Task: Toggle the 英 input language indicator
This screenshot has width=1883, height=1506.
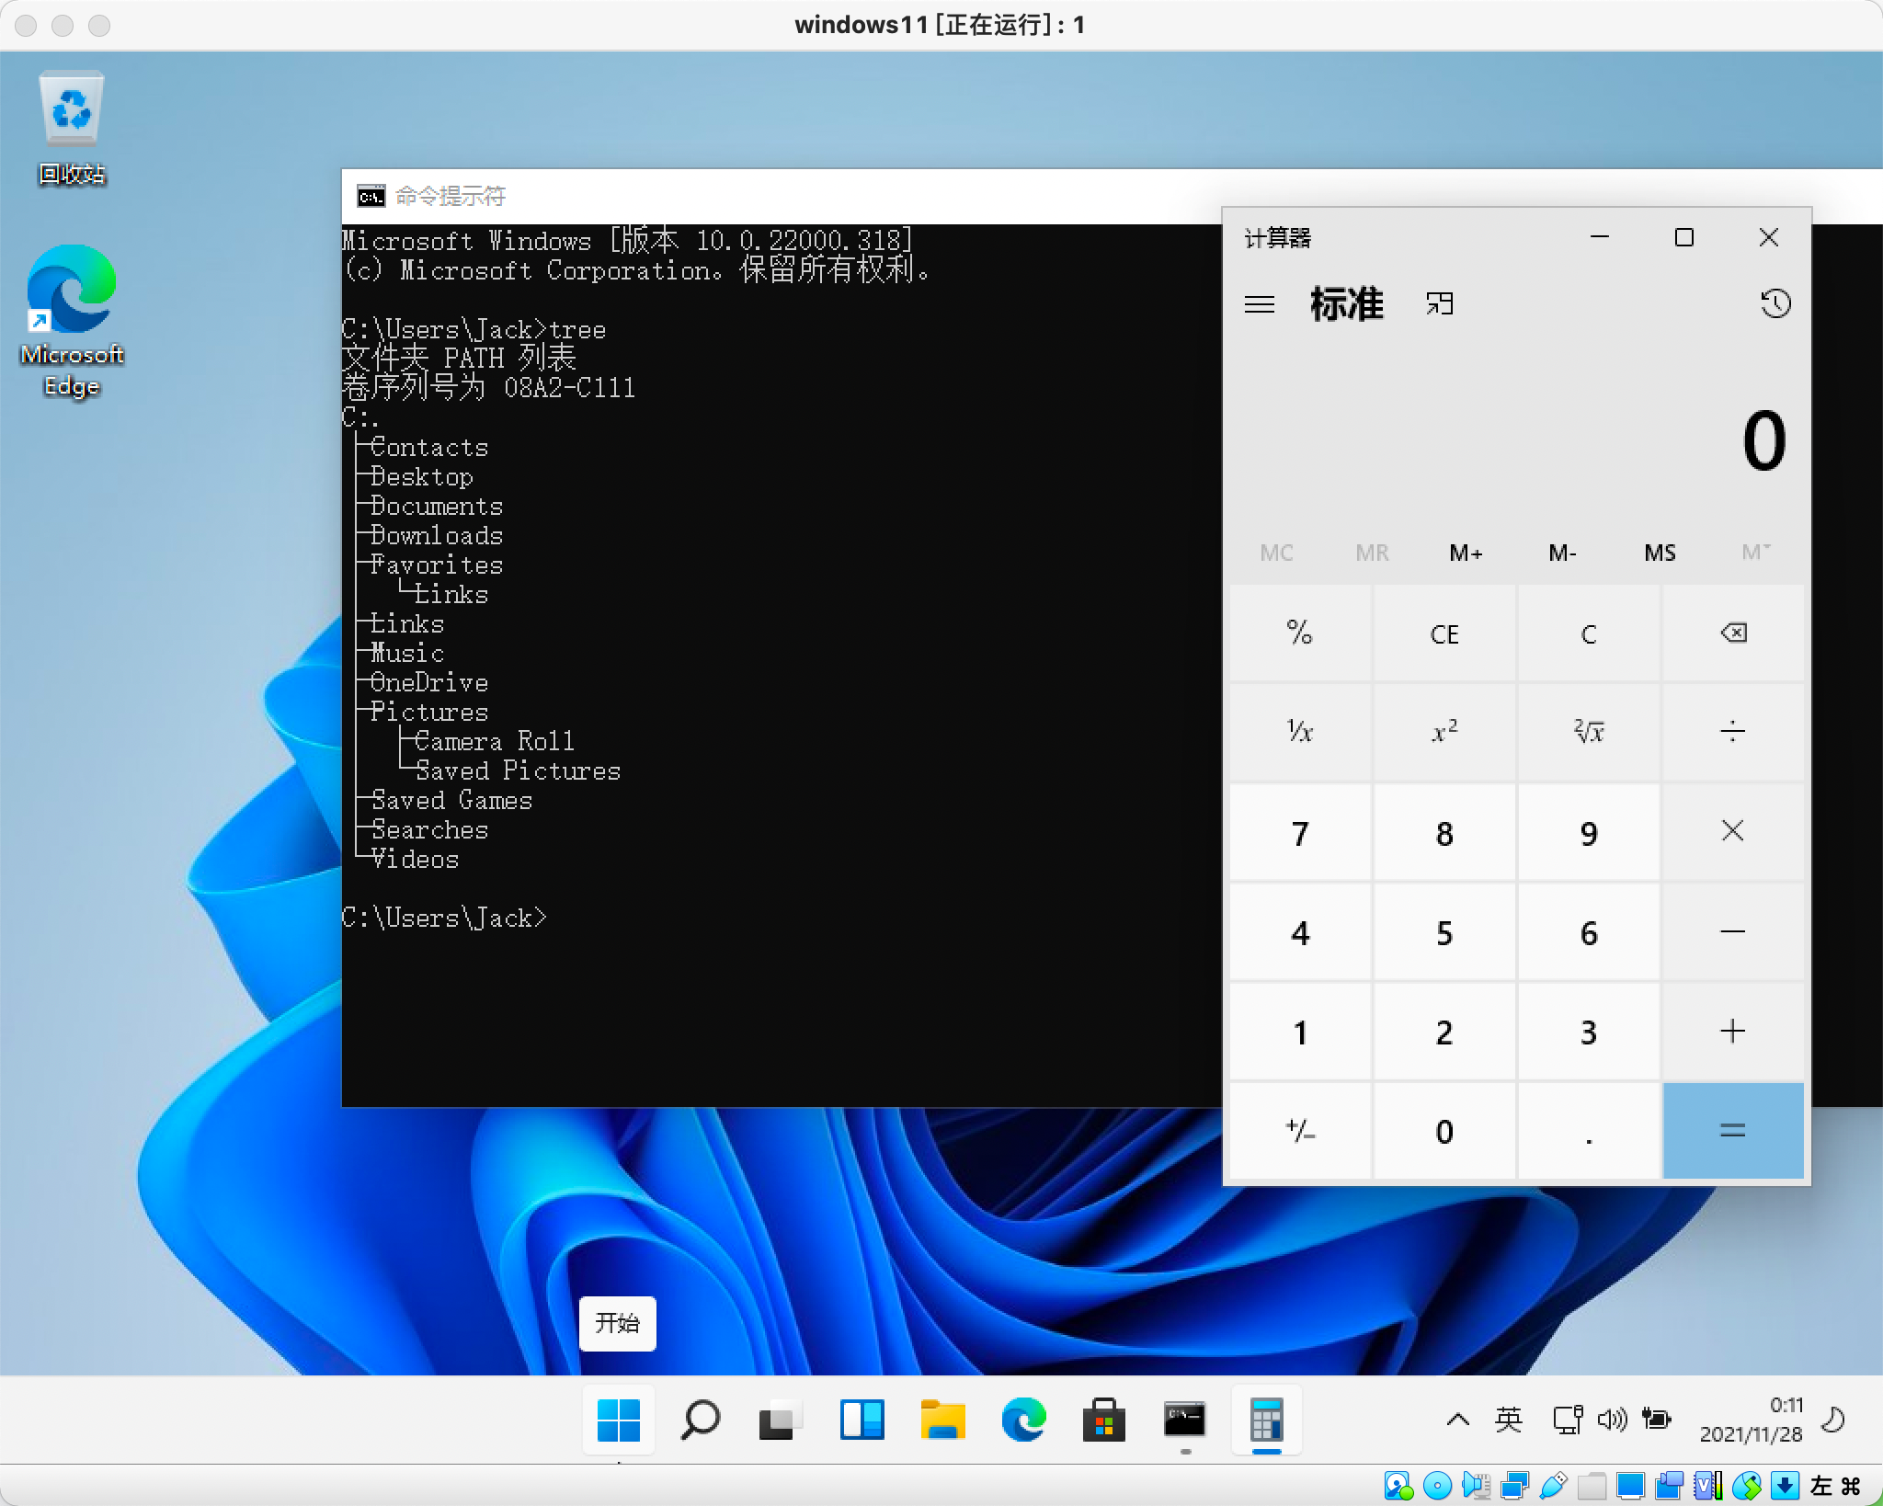Action: pyautogui.click(x=1509, y=1420)
